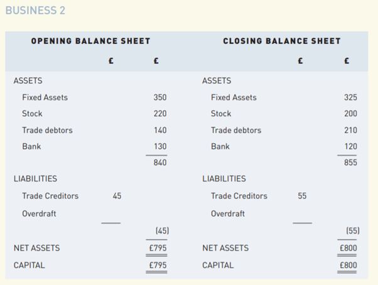Click the BUSINESS 2 heading
Image resolution: width=378 pixels, height=285 pixels.
35,11
